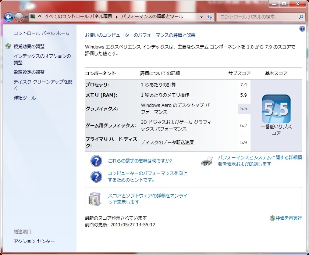Click 評価を再実行 to rerun assessment
Viewport: 309px width, 255px height.
pos(288,218)
